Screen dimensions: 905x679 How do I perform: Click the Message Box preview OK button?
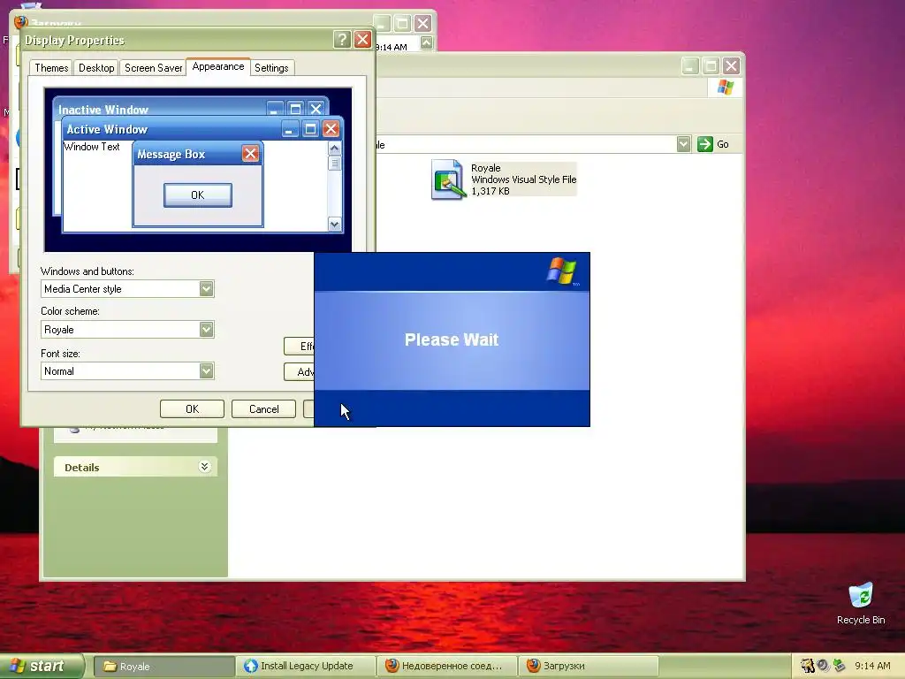point(197,195)
